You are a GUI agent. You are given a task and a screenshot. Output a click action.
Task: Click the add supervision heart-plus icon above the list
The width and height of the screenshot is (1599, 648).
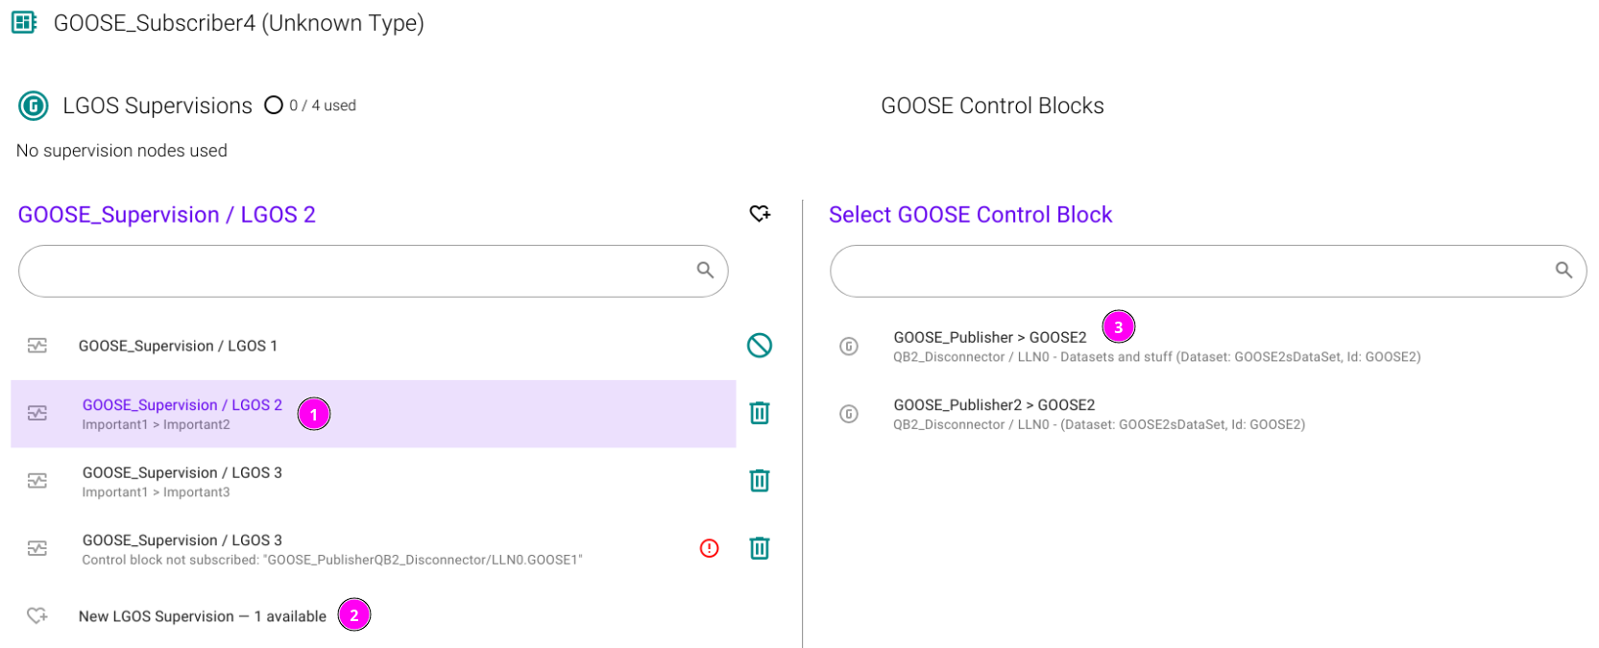(x=760, y=213)
